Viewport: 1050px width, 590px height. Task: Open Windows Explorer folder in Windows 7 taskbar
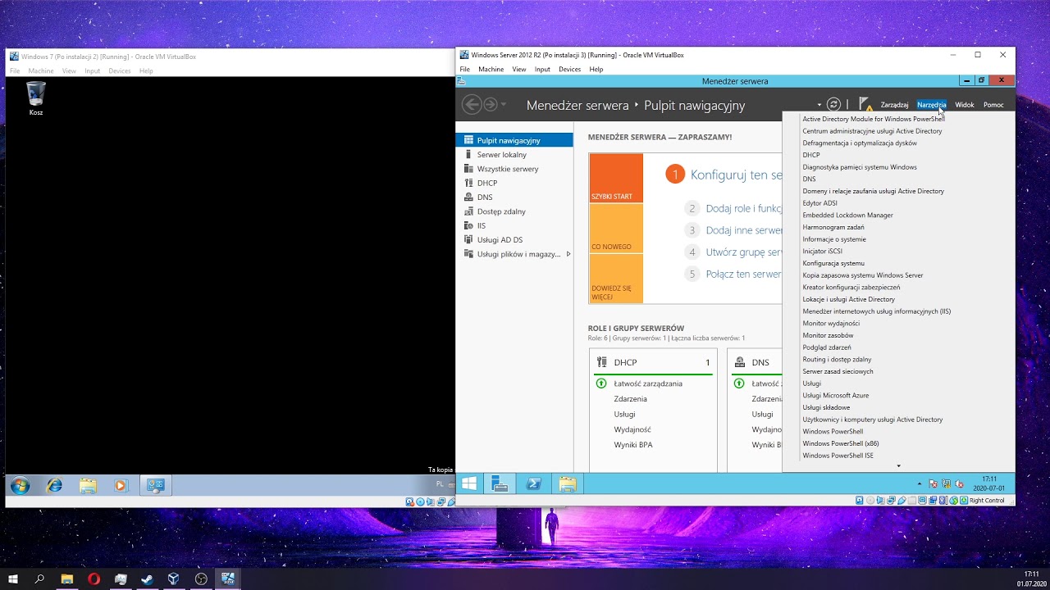[88, 486]
